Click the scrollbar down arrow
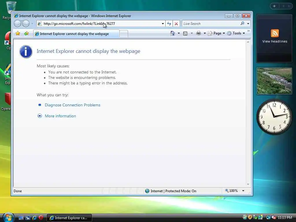The image size is (296, 222). click(248, 184)
